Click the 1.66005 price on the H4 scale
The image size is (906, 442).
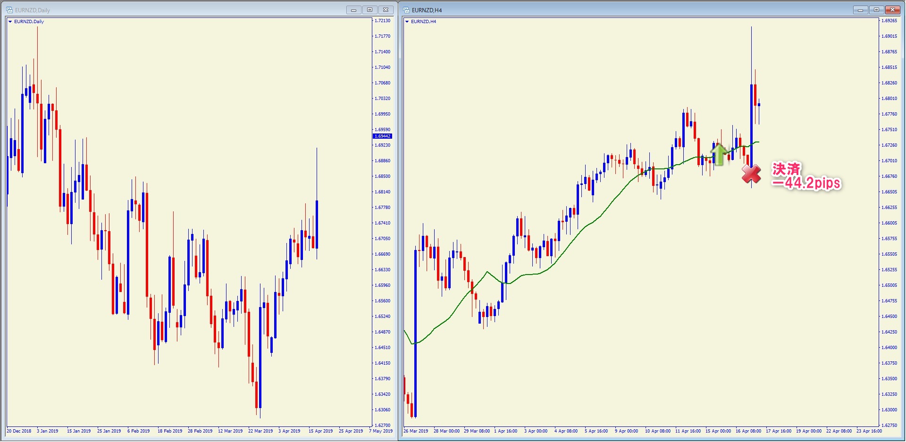tap(889, 223)
